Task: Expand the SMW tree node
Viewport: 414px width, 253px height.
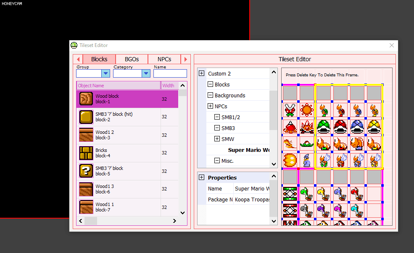Action: [x=217, y=138]
